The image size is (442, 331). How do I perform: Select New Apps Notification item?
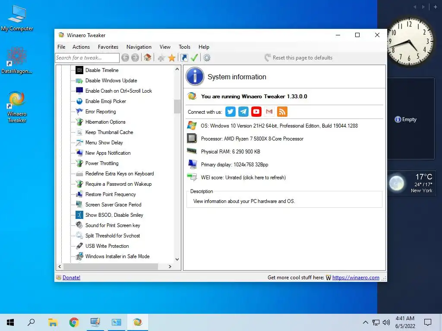coord(108,153)
